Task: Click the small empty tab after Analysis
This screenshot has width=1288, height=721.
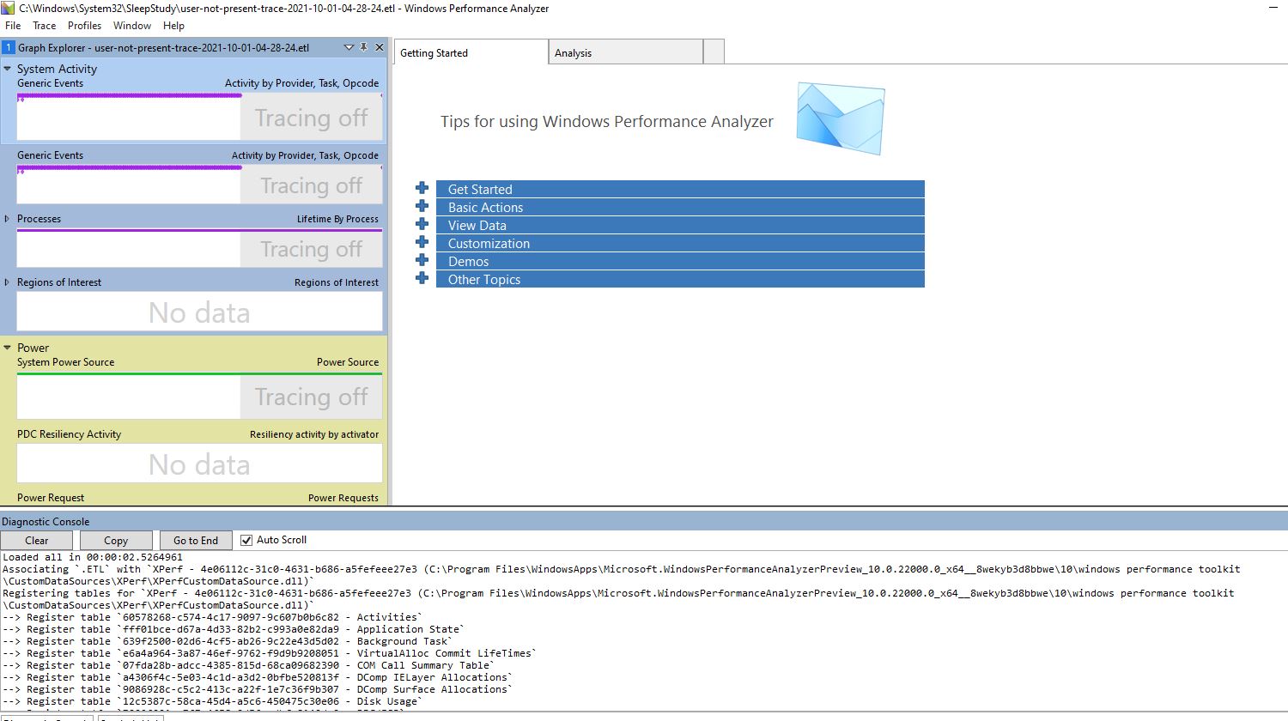Action: [x=714, y=52]
